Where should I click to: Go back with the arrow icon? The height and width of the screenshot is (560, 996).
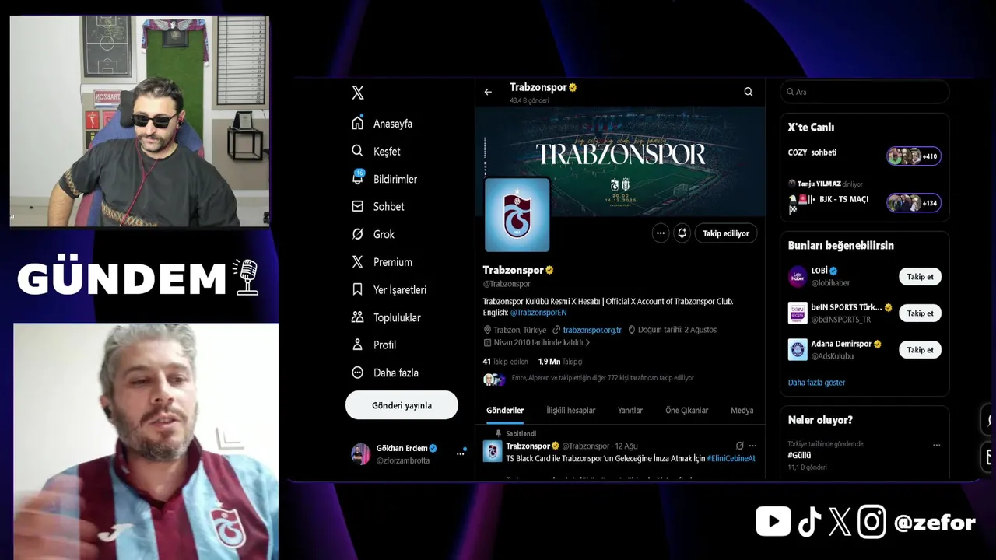pos(488,92)
